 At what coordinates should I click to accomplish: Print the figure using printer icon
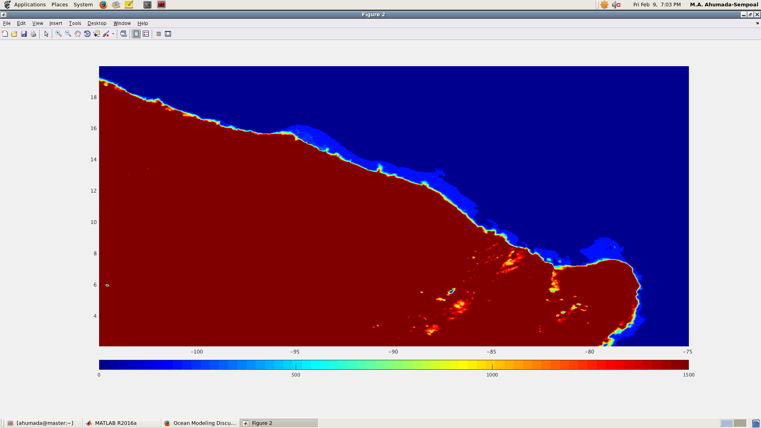click(x=33, y=34)
